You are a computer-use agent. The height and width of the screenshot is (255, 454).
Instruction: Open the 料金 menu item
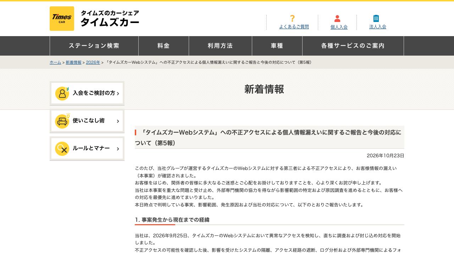164,46
